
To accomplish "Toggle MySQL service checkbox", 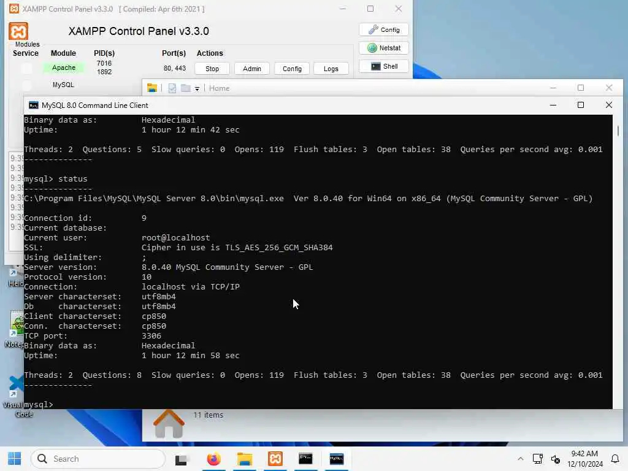I will click(x=27, y=85).
